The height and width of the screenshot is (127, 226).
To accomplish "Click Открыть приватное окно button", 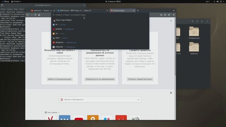I will [x=140, y=79].
